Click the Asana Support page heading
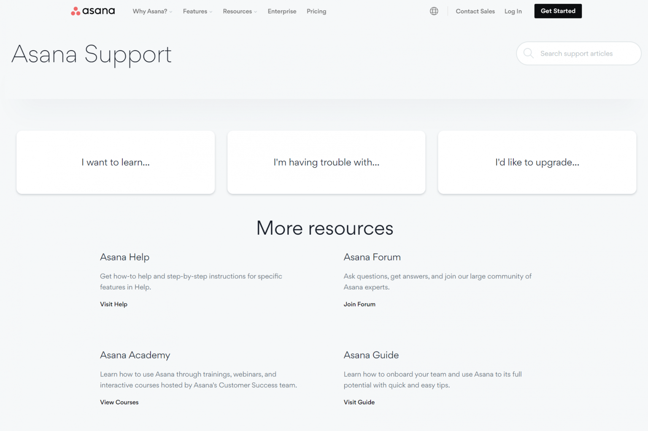Screen dimensions: 648x431 tap(92, 54)
